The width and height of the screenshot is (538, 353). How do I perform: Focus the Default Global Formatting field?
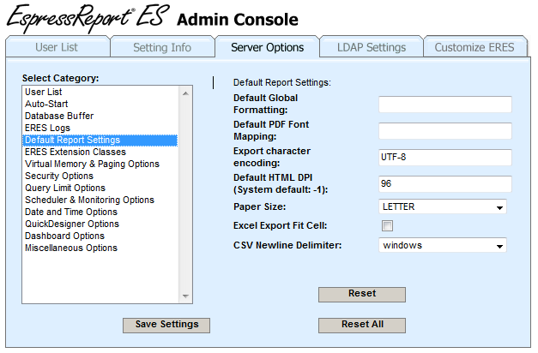445,105
